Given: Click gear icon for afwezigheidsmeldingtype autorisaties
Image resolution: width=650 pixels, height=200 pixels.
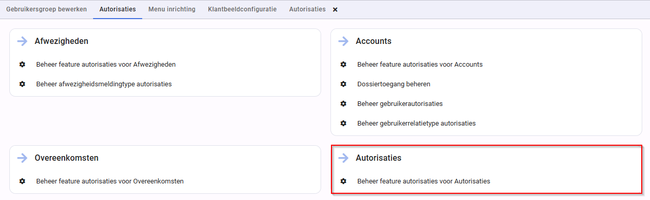Looking at the screenshot, I should (x=22, y=84).
